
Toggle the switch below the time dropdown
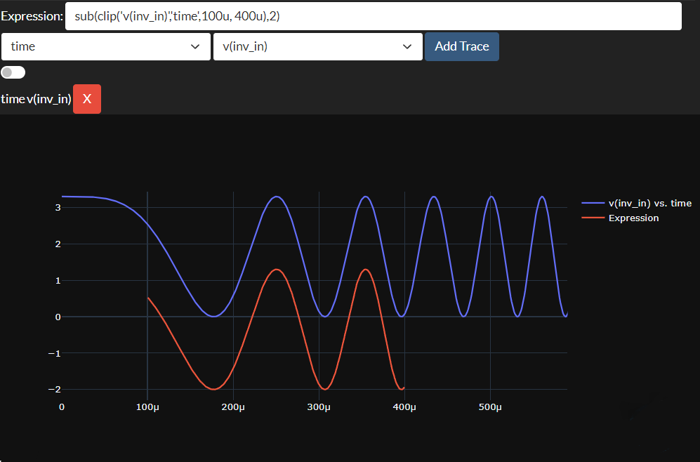(x=13, y=72)
